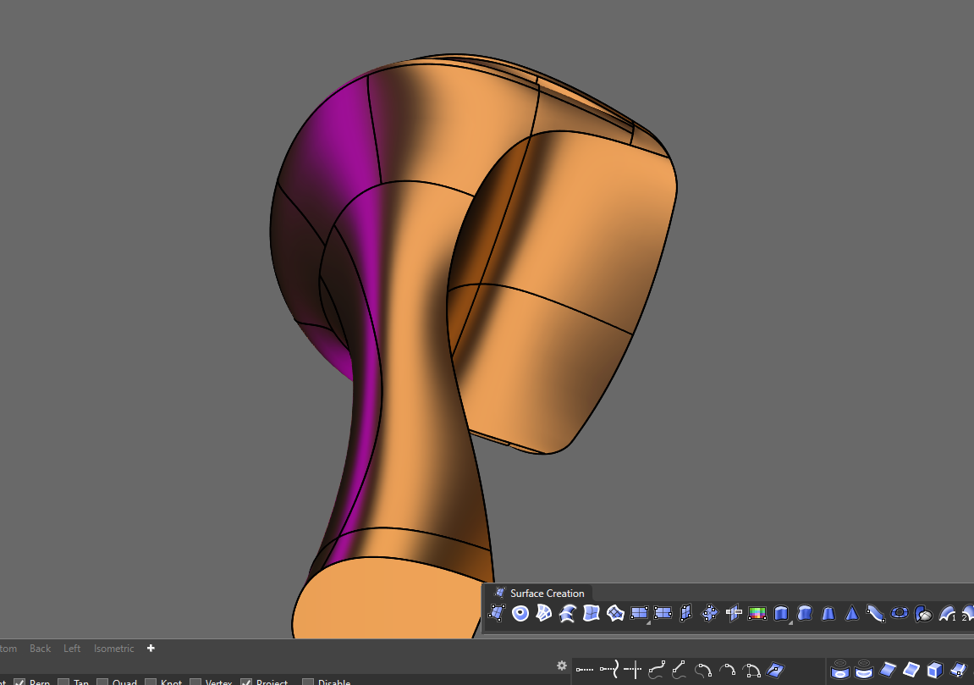Enable the Vertex osnap checkbox

[x=195, y=682]
